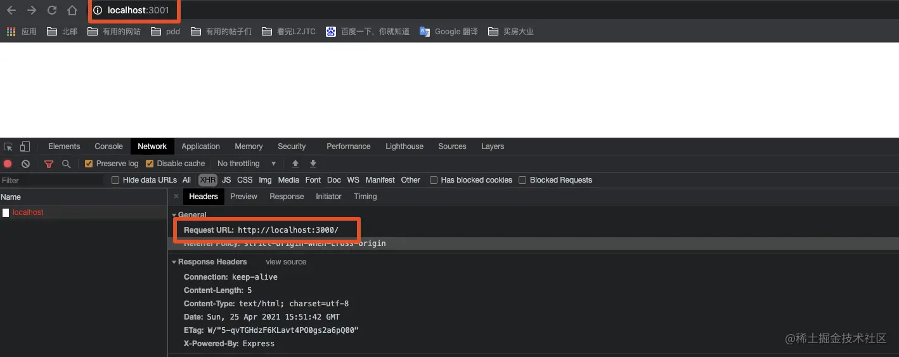
Task: Switch to the Lighthouse panel tab
Action: coord(404,146)
